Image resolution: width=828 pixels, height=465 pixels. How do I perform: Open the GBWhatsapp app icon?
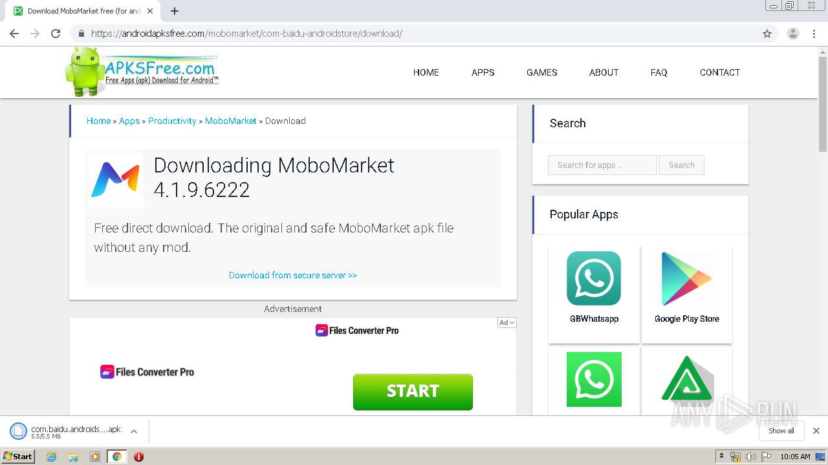594,278
